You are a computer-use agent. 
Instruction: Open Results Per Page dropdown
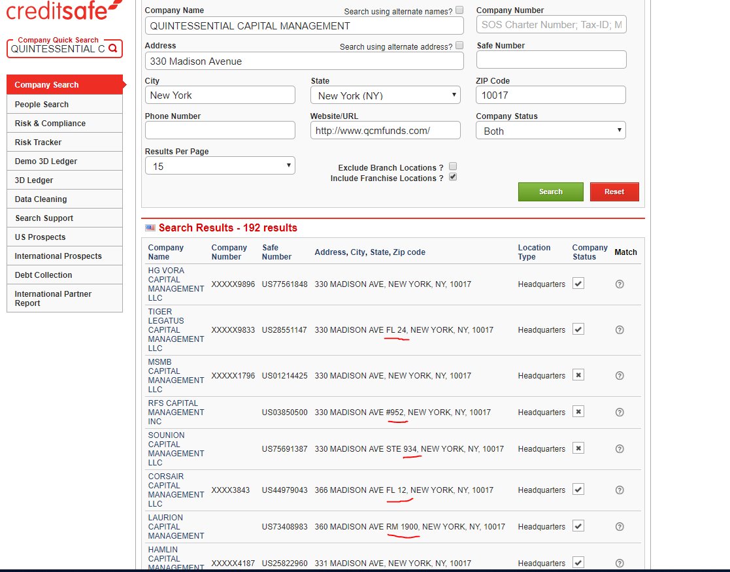[220, 166]
